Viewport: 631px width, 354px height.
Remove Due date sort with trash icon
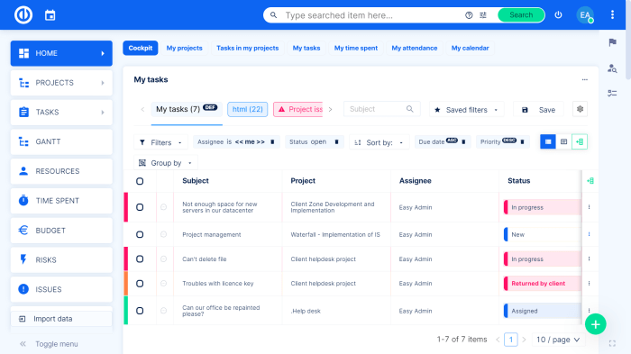tap(463, 142)
